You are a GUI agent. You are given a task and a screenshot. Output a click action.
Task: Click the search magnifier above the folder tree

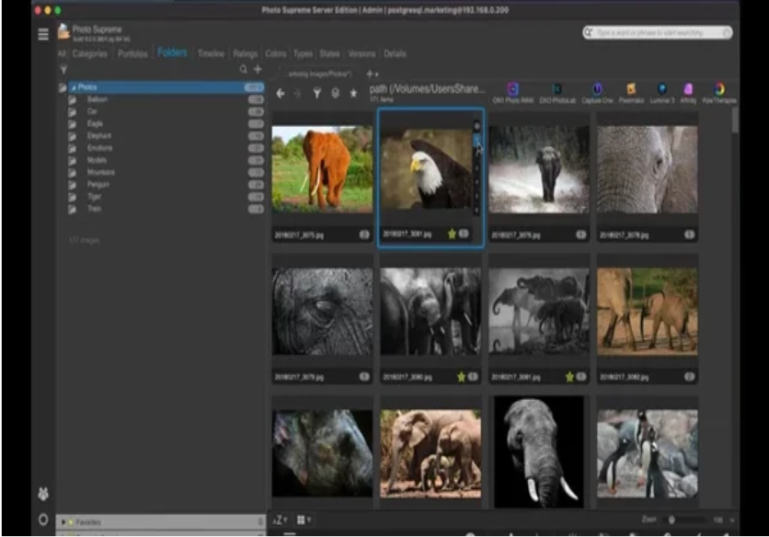point(243,70)
